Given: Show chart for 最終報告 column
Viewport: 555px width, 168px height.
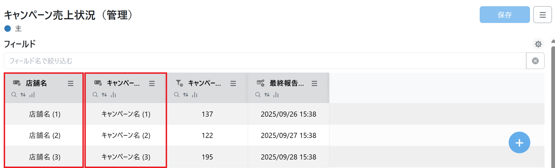Looking at the screenshot, I should [276, 95].
